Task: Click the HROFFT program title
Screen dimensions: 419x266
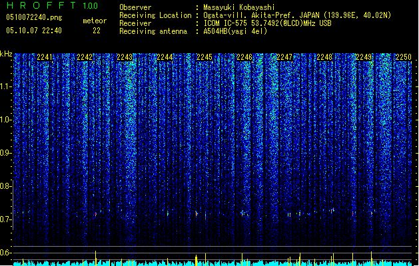Action: [x=41, y=5]
